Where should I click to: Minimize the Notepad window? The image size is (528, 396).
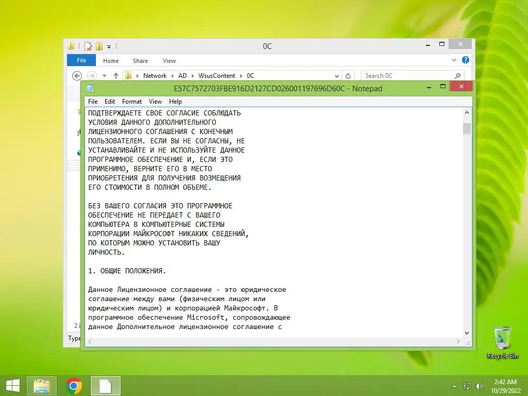point(429,87)
